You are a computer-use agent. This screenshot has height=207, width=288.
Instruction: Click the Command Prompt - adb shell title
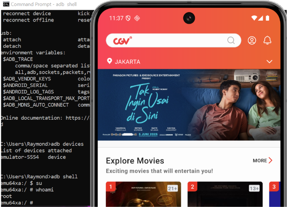(x=44, y=4)
